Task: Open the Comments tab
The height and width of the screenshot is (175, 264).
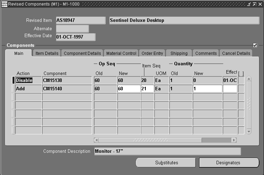Action: point(206,53)
